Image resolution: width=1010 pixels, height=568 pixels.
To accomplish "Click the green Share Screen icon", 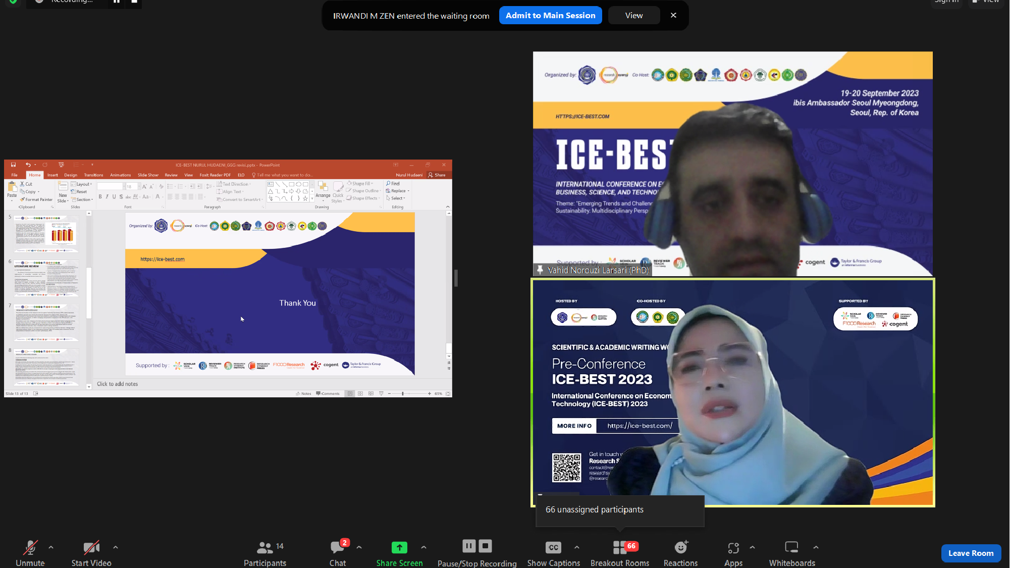I will tap(399, 547).
